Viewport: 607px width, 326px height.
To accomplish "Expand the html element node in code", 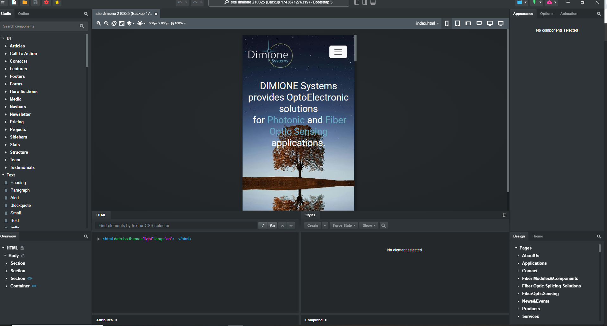I will point(98,239).
